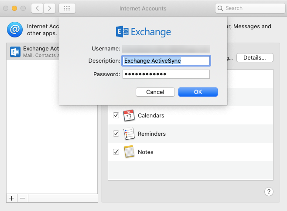Image resolution: width=287 pixels, height=211 pixels.
Task: Uncheck the Notes checkbox
Action: click(116, 152)
